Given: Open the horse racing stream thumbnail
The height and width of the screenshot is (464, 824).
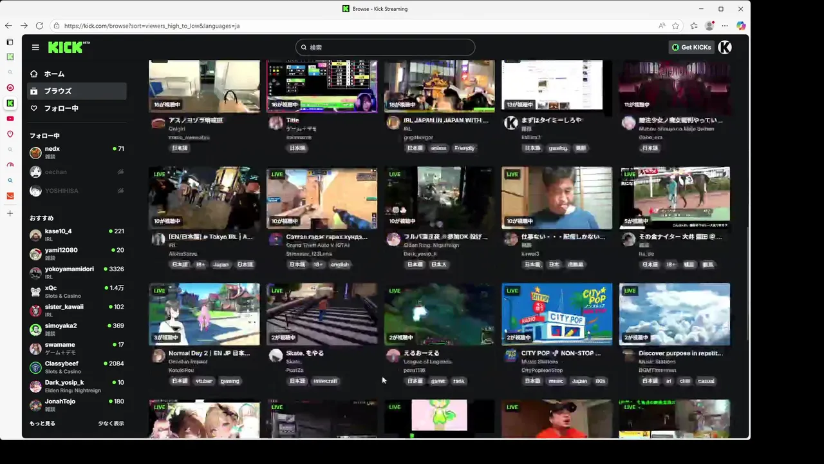Looking at the screenshot, I should [x=675, y=198].
